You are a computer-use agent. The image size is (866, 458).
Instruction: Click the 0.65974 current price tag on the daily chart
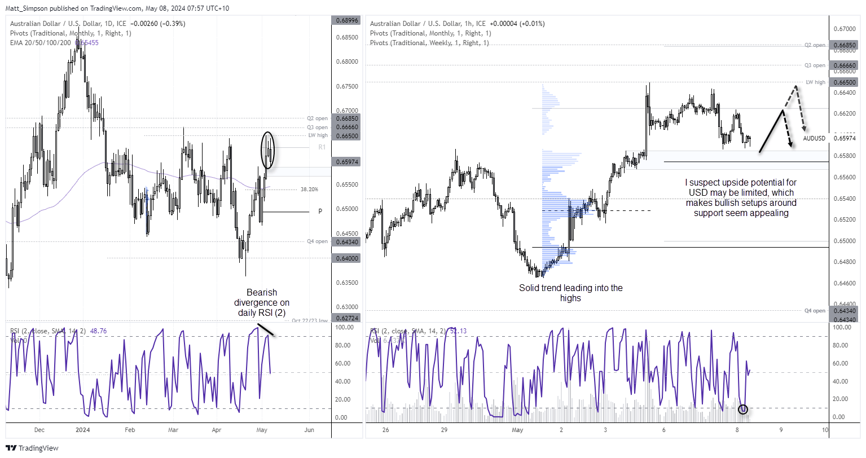click(x=347, y=162)
